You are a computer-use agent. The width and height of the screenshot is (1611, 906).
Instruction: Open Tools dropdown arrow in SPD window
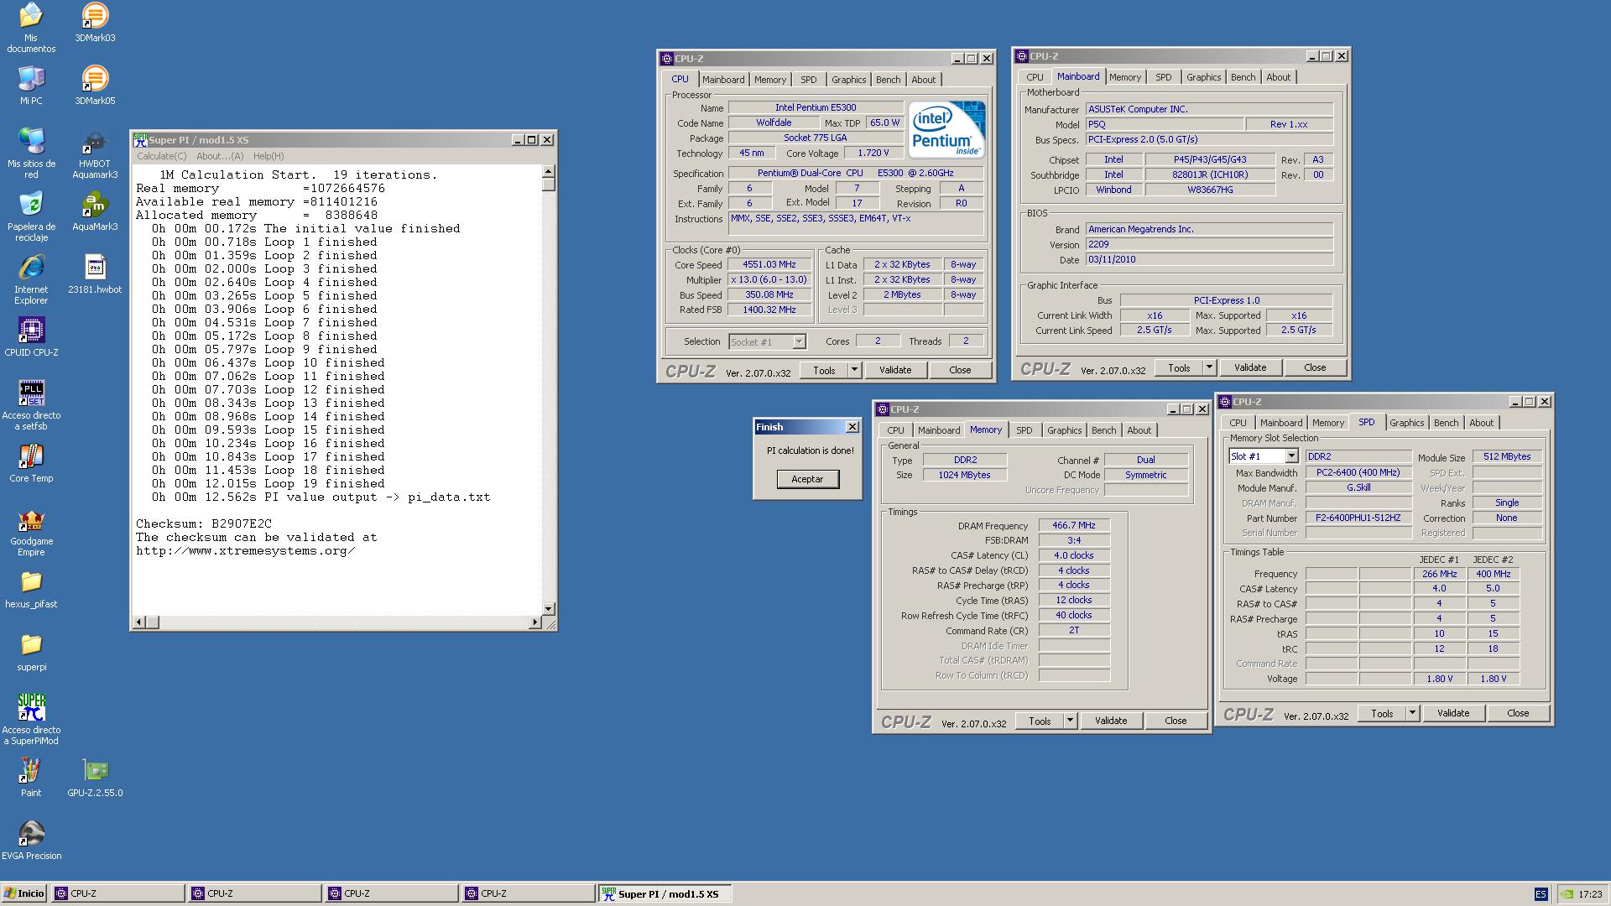tap(1412, 713)
